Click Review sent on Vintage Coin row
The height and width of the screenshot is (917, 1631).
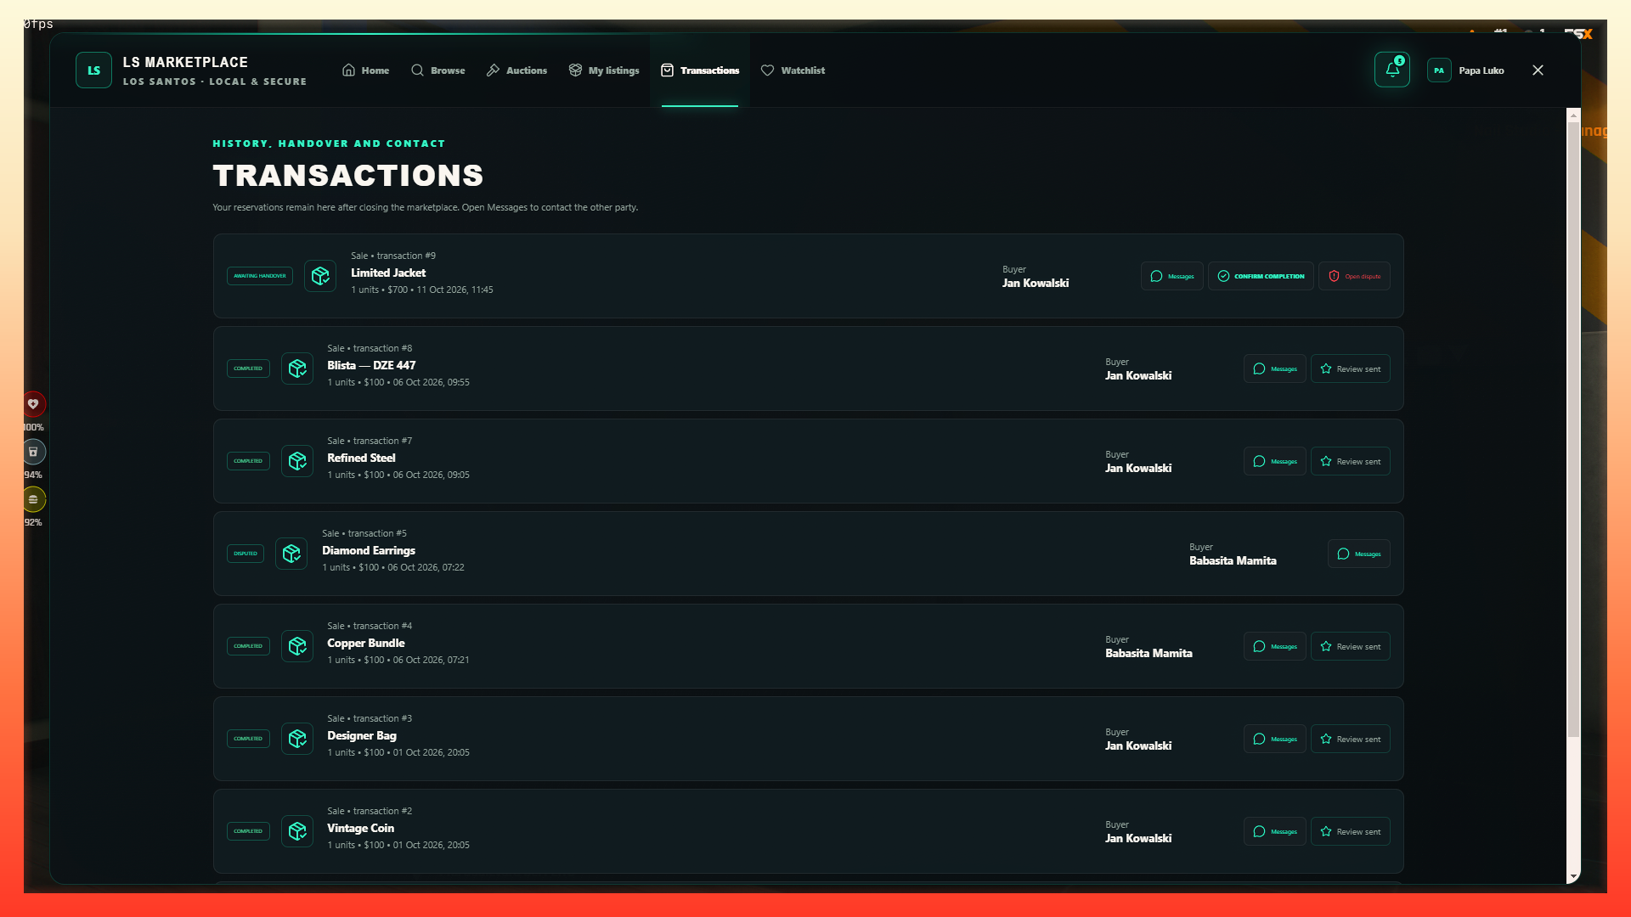point(1350,831)
